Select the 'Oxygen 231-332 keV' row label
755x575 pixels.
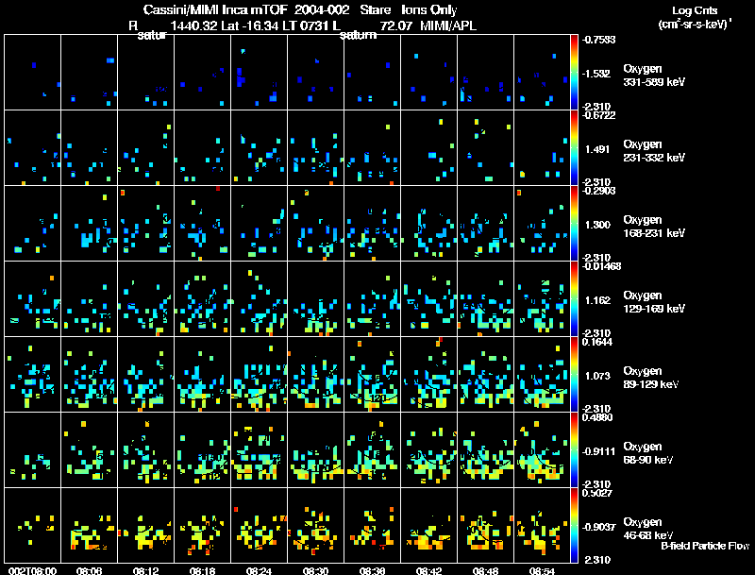coord(654,151)
